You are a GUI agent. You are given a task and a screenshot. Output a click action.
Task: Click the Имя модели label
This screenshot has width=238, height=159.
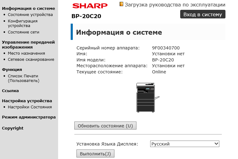[91, 60]
